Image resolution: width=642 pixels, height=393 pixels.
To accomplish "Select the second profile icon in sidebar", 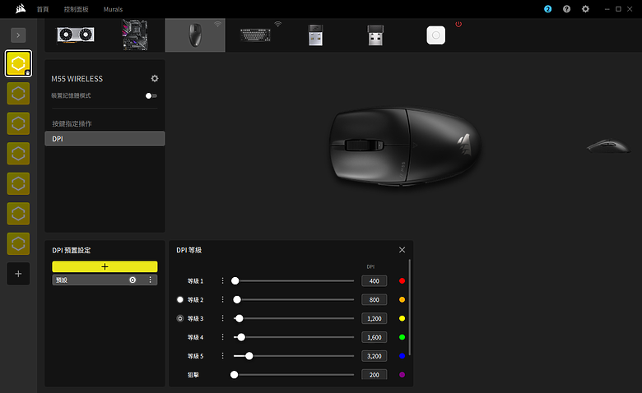I will 18,94.
